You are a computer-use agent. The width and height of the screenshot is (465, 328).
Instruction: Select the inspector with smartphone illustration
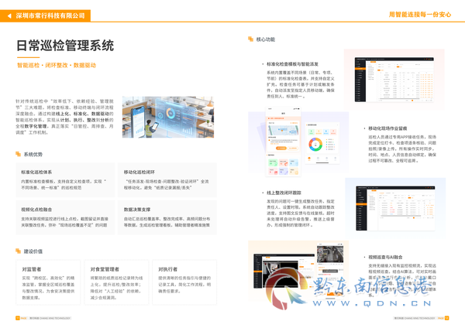pos(168,117)
